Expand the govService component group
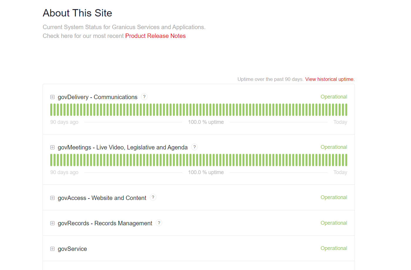 point(53,249)
